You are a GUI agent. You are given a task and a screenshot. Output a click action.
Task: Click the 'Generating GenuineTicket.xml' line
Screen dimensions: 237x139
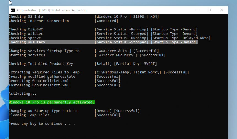pyautogui.click(x=39, y=81)
